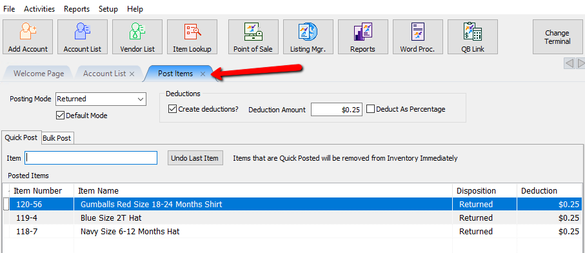Focus the Item input field
Viewport: 585px width, 253px height.
tap(91, 158)
